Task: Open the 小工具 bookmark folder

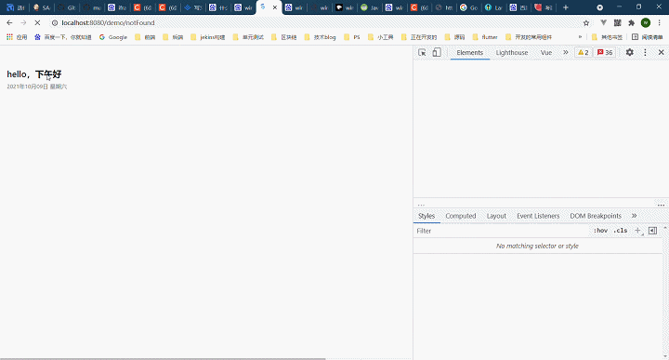Action: (x=381, y=37)
